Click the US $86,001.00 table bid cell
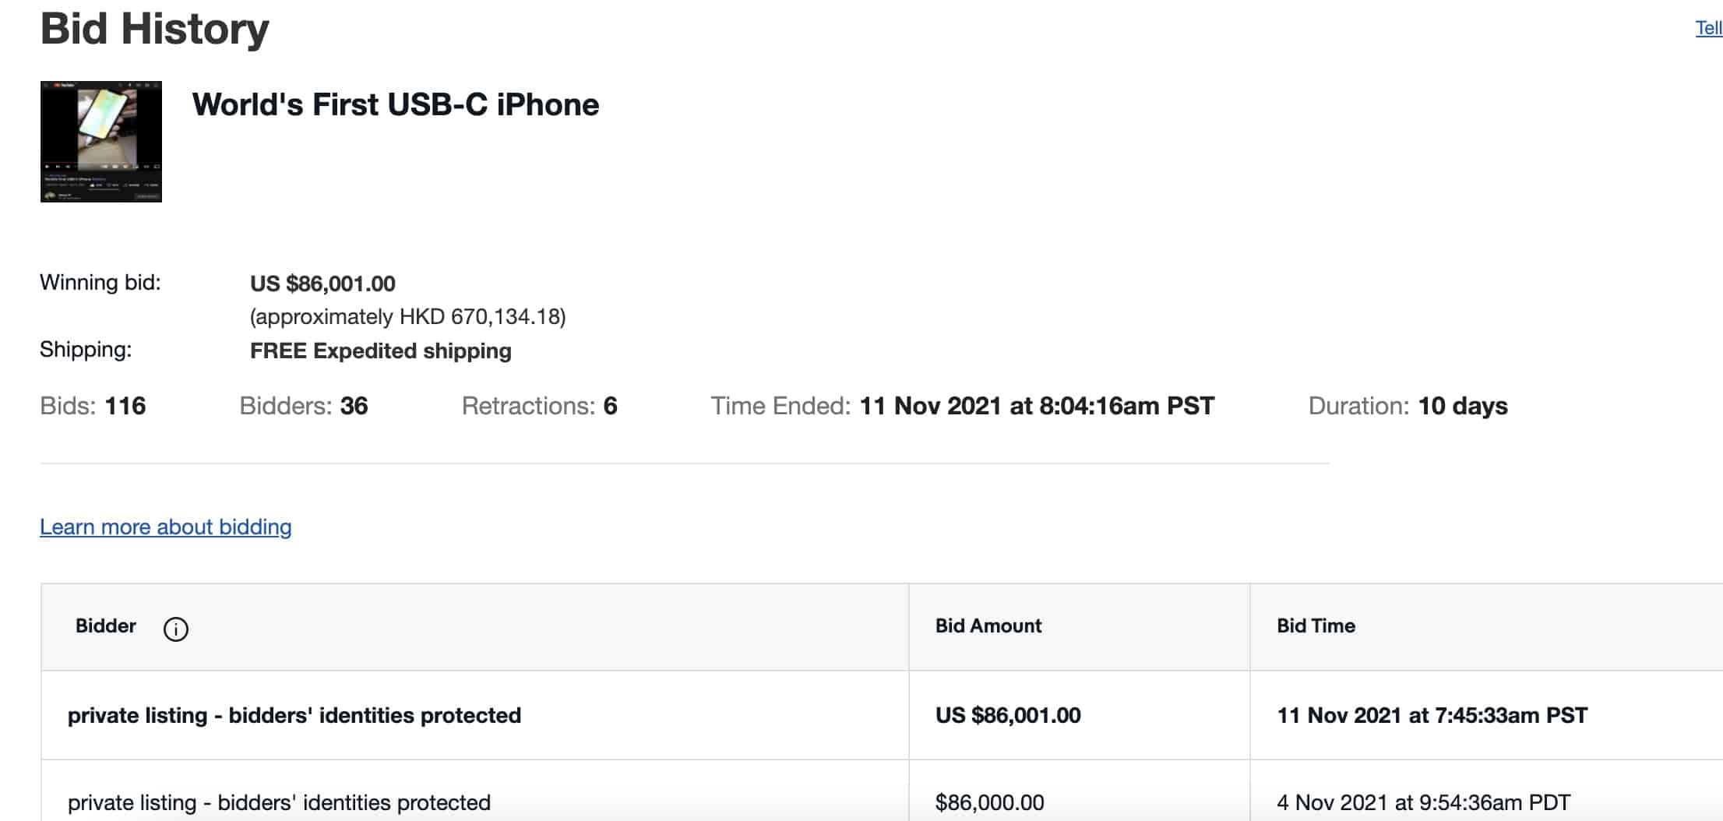 click(1080, 715)
